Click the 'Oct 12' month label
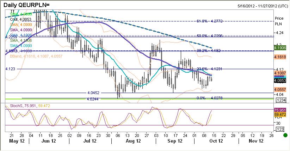The width and height of the screenshot is (290, 151). coord(216,141)
